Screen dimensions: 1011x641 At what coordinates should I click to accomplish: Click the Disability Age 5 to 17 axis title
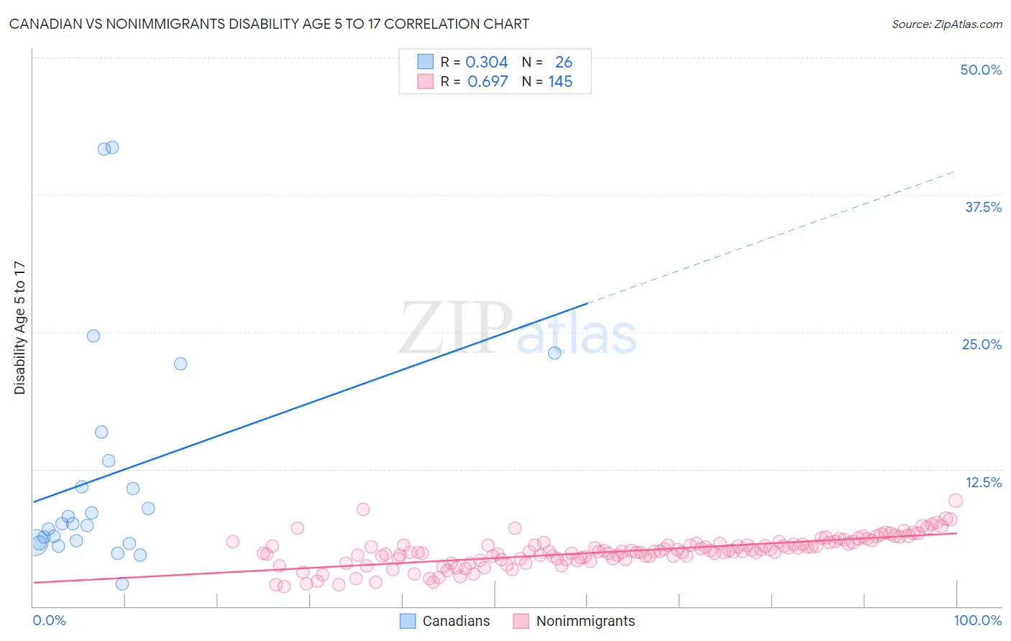[x=20, y=328]
